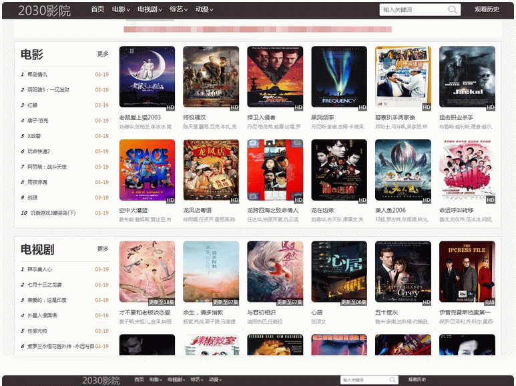Screen dimensions: 516x386
Task: Open the 心居 drama poster
Action: (x=339, y=272)
